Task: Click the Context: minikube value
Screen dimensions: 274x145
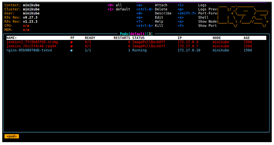Action: [31, 5]
